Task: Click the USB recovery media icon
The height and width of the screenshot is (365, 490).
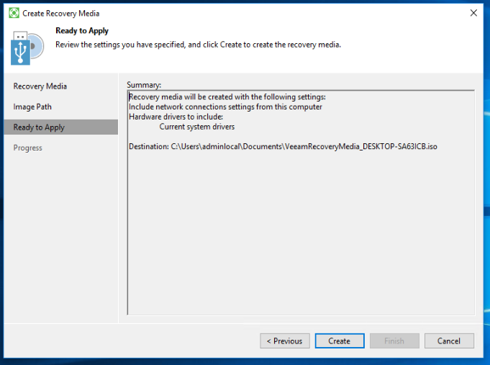Action: tap(27, 48)
